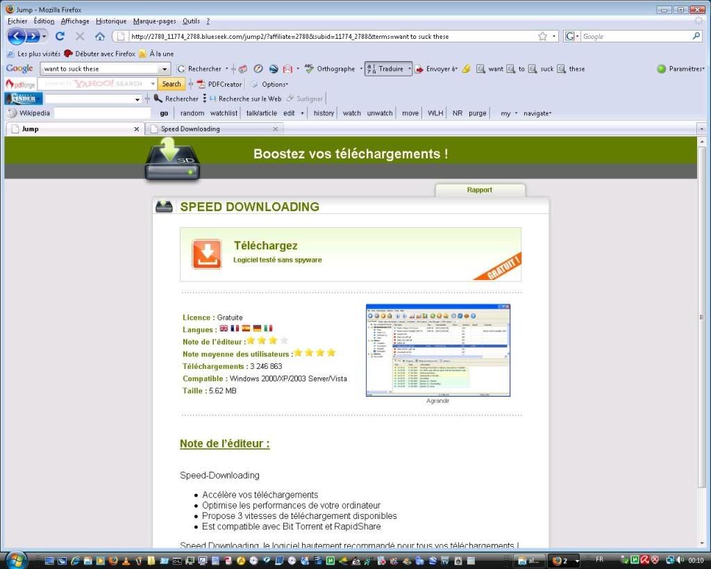Click the go button in Wikipedia toolbar
The width and height of the screenshot is (711, 569).
164,113
